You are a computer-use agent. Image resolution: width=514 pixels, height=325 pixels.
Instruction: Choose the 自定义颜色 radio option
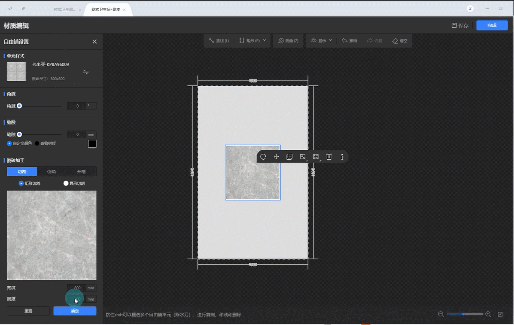point(9,143)
